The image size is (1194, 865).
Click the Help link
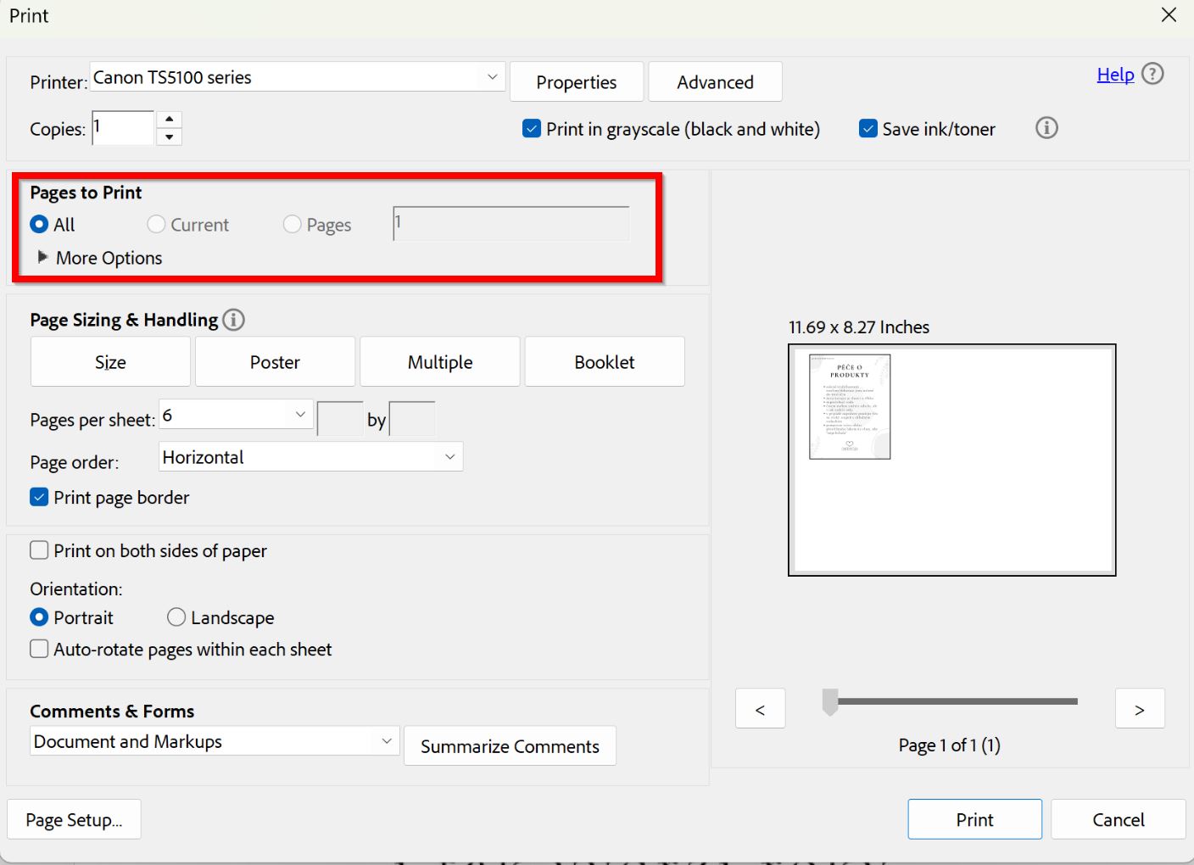coord(1115,75)
